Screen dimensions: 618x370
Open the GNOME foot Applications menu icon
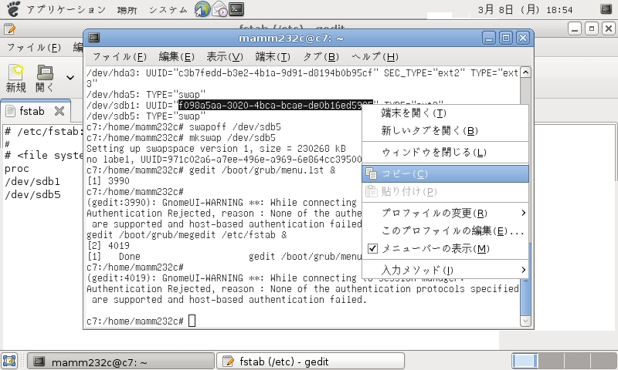(x=13, y=8)
